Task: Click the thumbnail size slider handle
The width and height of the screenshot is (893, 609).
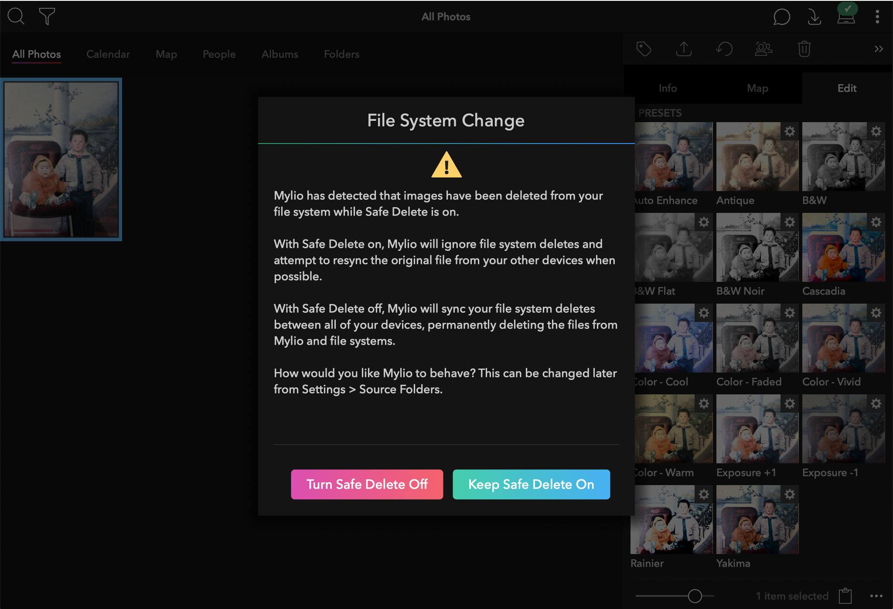Action: [x=695, y=596]
